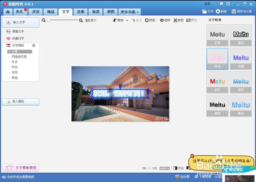Apply the 多彩 colorful text effect
The image size is (256, 182).
pyautogui.click(x=217, y=82)
